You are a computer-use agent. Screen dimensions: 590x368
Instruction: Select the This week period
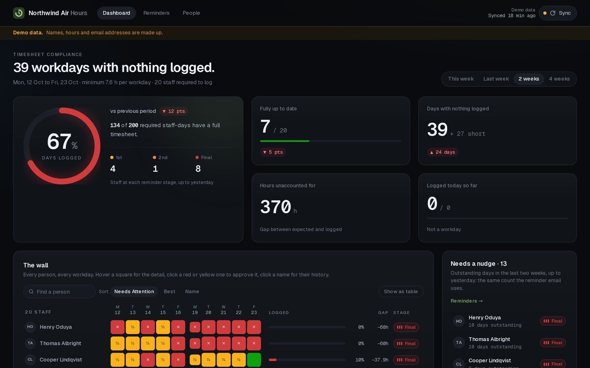pyautogui.click(x=461, y=79)
